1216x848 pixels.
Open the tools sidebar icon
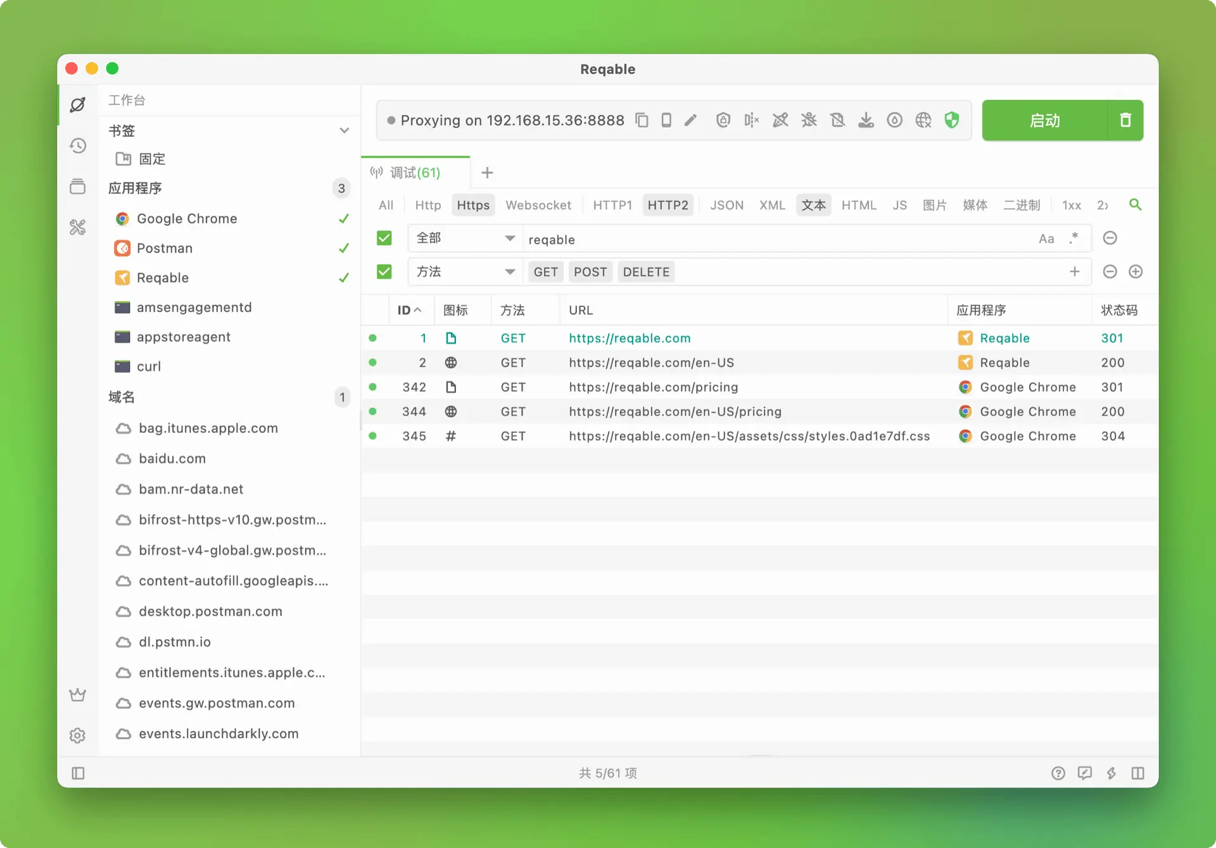pyautogui.click(x=78, y=227)
